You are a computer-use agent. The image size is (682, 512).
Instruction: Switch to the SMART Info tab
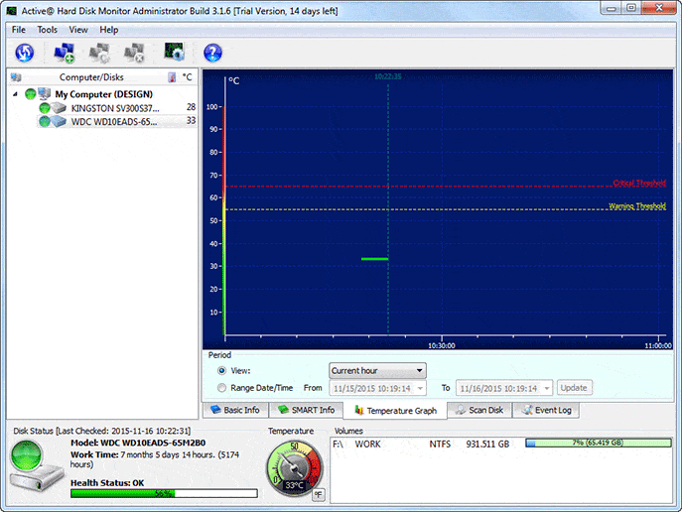(x=307, y=410)
